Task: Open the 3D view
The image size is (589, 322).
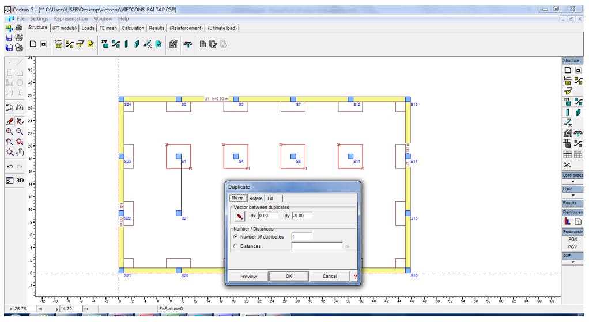Action: [x=20, y=180]
